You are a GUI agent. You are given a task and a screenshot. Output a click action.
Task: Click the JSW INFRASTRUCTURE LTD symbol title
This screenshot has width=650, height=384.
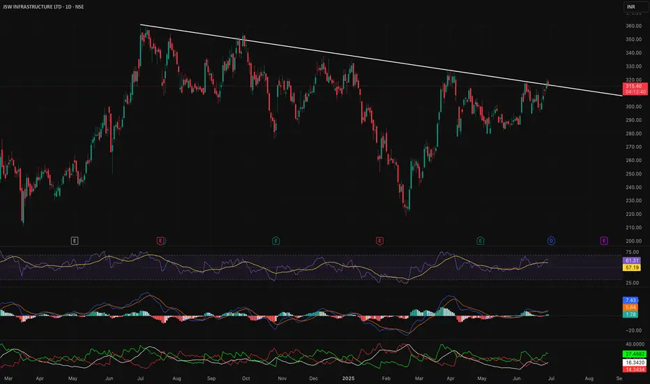[x=43, y=7]
